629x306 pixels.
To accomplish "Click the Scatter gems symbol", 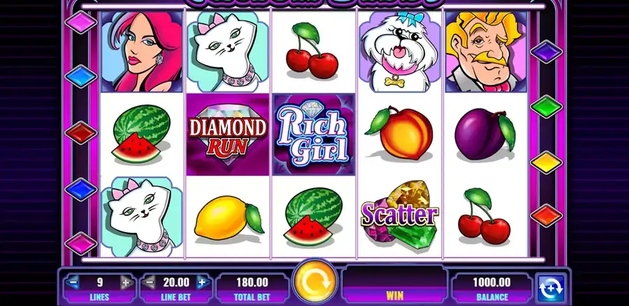I will (400, 215).
